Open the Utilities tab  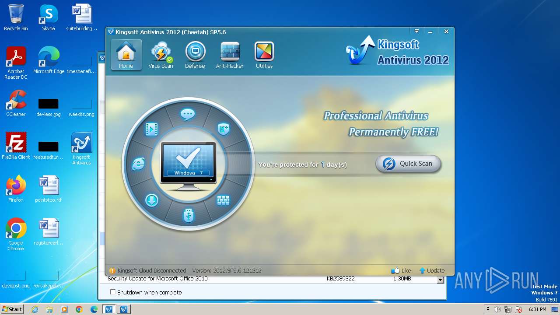[x=264, y=55]
